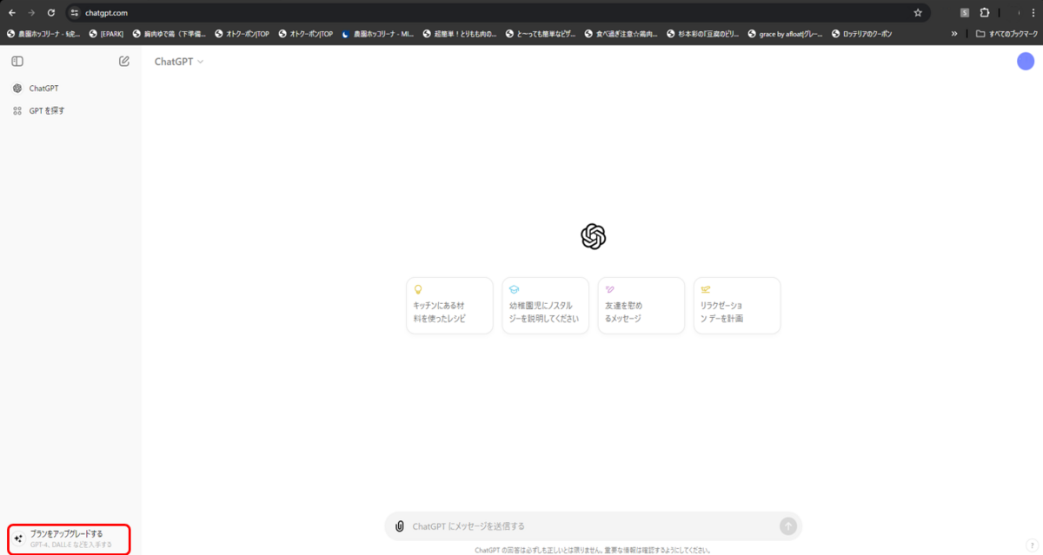Go back with browser back arrow
Screen dimensions: 1043x555
pyautogui.click(x=12, y=13)
